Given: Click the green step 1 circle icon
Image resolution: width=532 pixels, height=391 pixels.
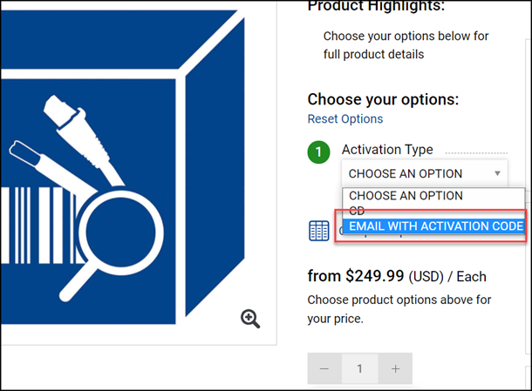Looking at the screenshot, I should pos(319,152).
